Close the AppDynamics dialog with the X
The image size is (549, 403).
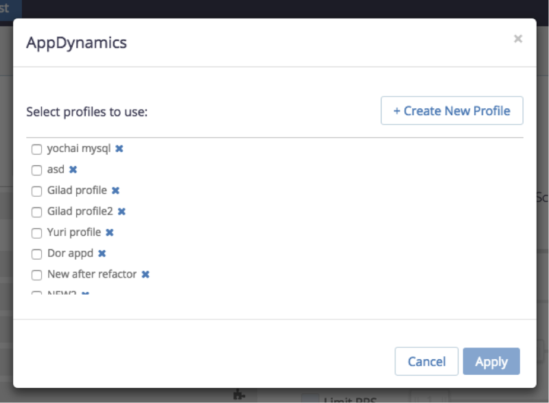click(x=518, y=38)
